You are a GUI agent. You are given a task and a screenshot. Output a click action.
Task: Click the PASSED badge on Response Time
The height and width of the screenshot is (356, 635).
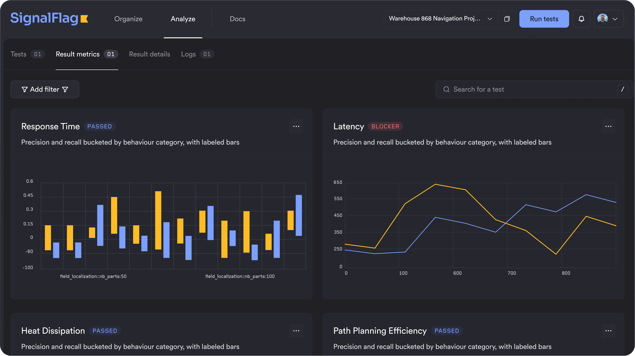pyautogui.click(x=100, y=127)
